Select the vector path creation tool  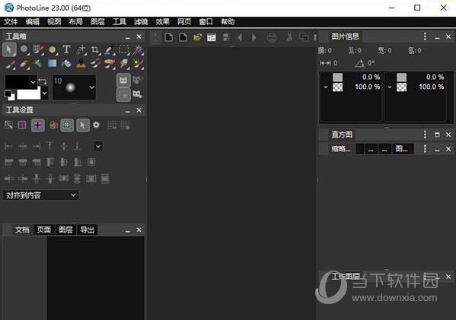[x=81, y=49]
